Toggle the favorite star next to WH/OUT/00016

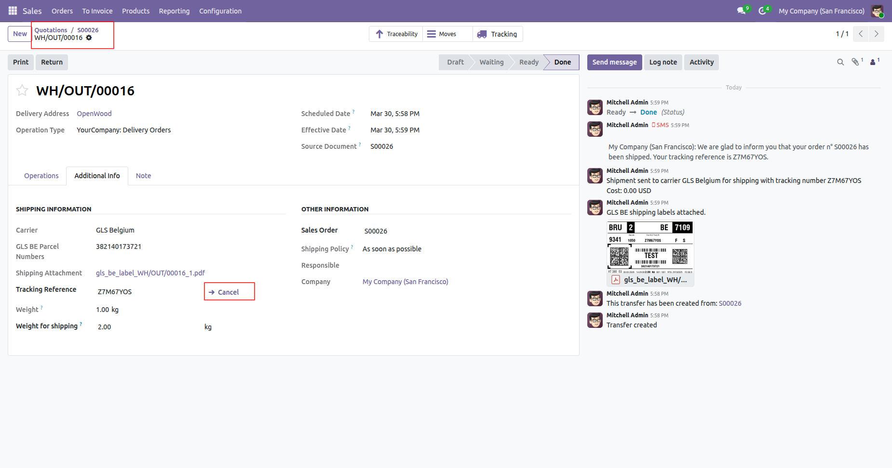(x=22, y=91)
